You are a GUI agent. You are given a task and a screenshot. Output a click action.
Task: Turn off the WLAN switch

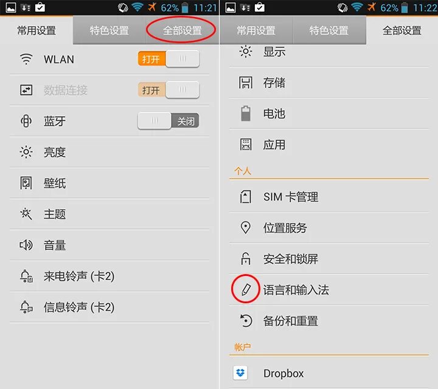click(x=169, y=59)
